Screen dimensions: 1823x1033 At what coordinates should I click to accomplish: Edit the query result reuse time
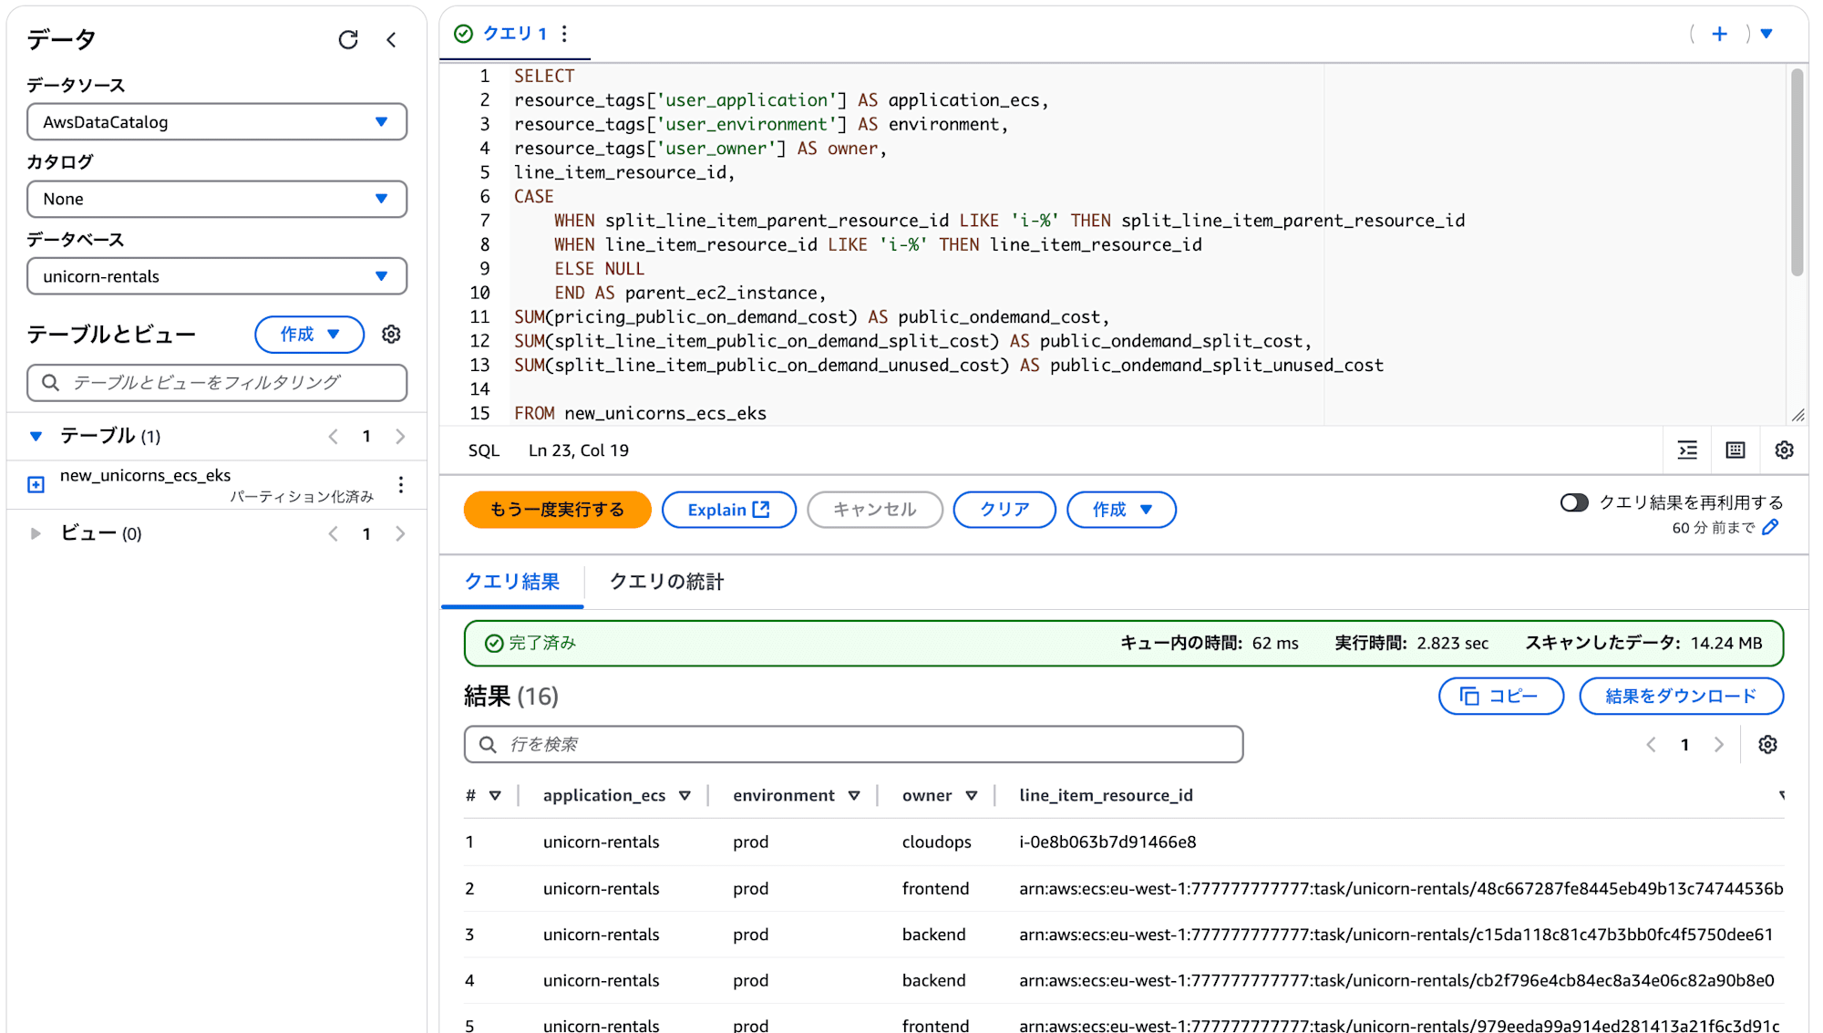click(x=1770, y=527)
